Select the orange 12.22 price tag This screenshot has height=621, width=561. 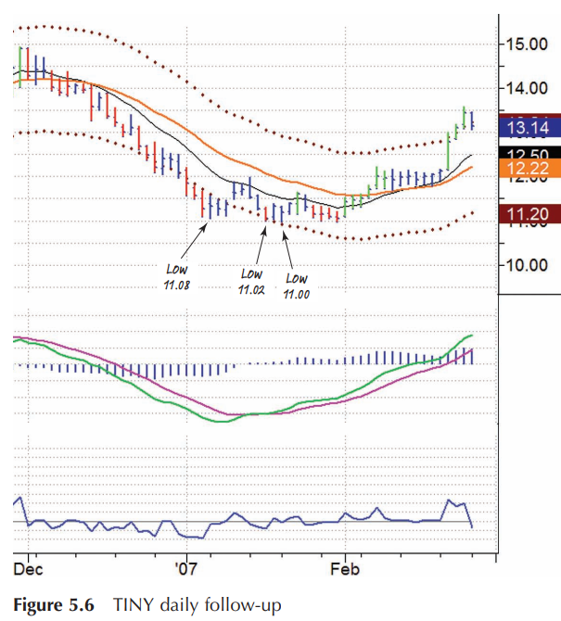pyautogui.click(x=529, y=169)
